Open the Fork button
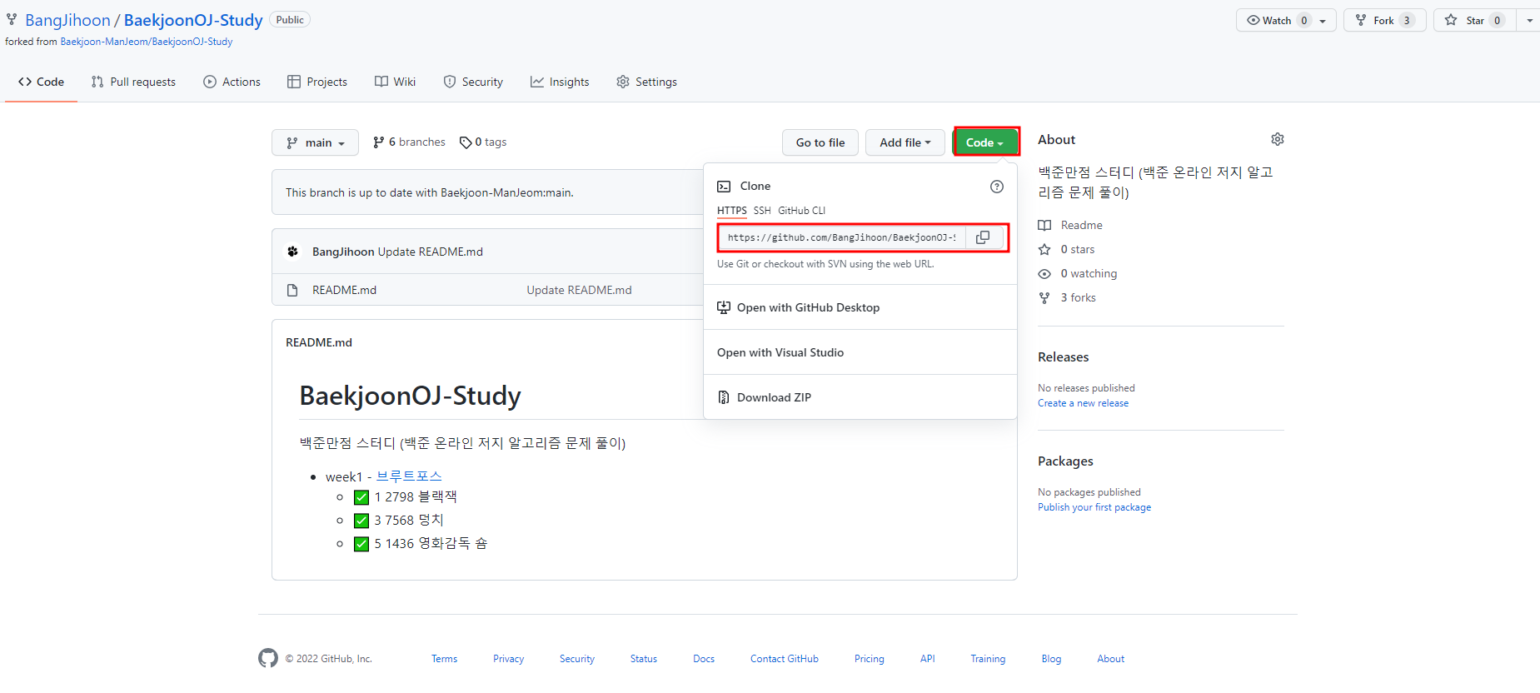Screen dimensions: 1540x693 pyautogui.click(x=1384, y=20)
